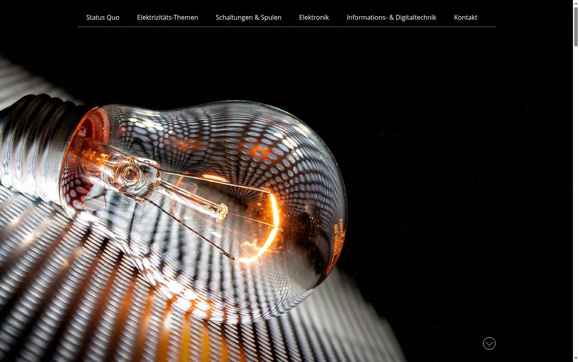Open the Status Quo menu item
The width and height of the screenshot is (579, 362).
click(x=103, y=17)
